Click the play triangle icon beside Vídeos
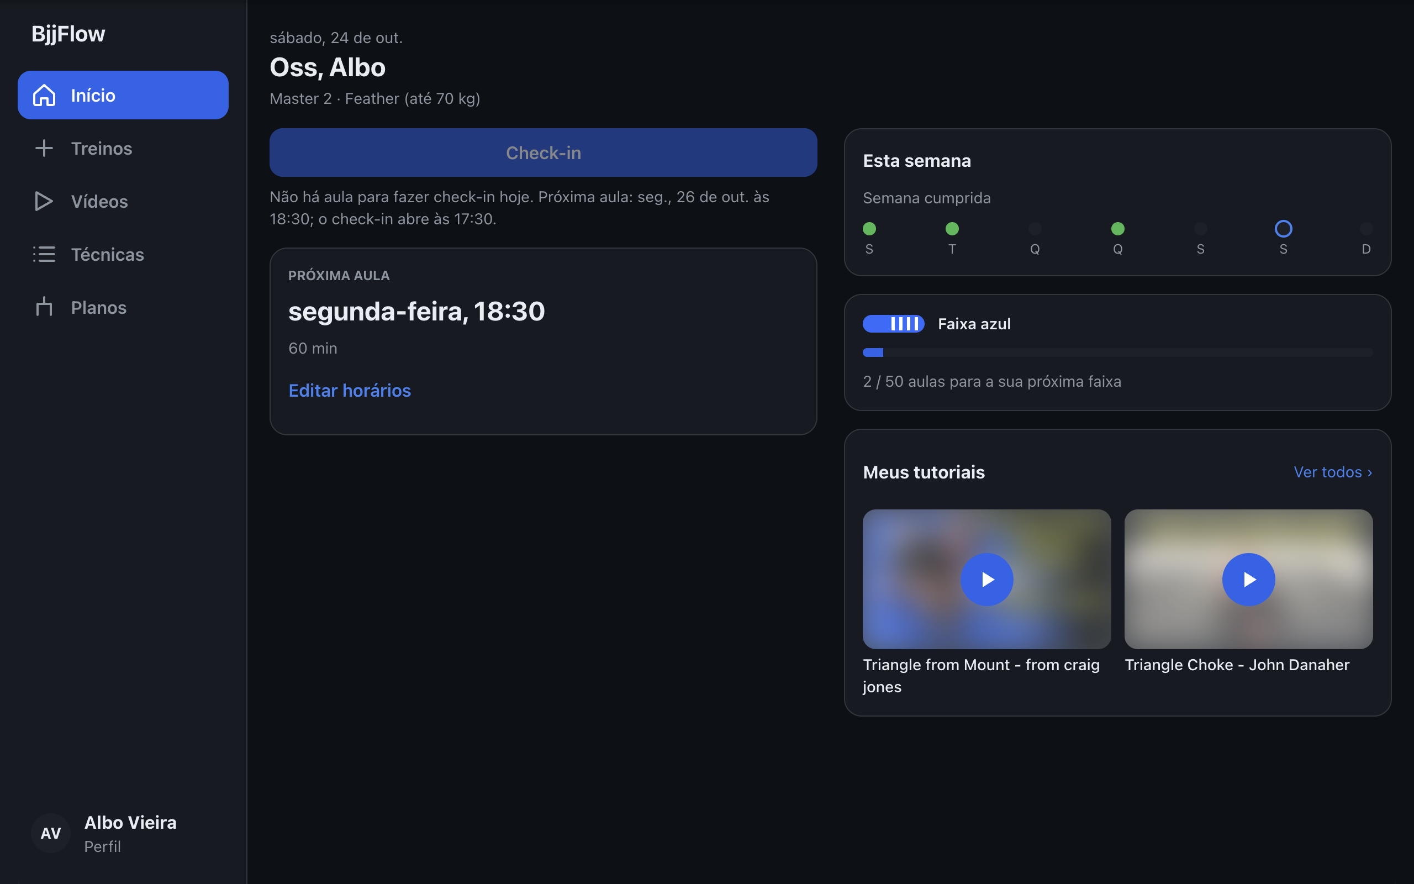The width and height of the screenshot is (1414, 884). pos(44,201)
